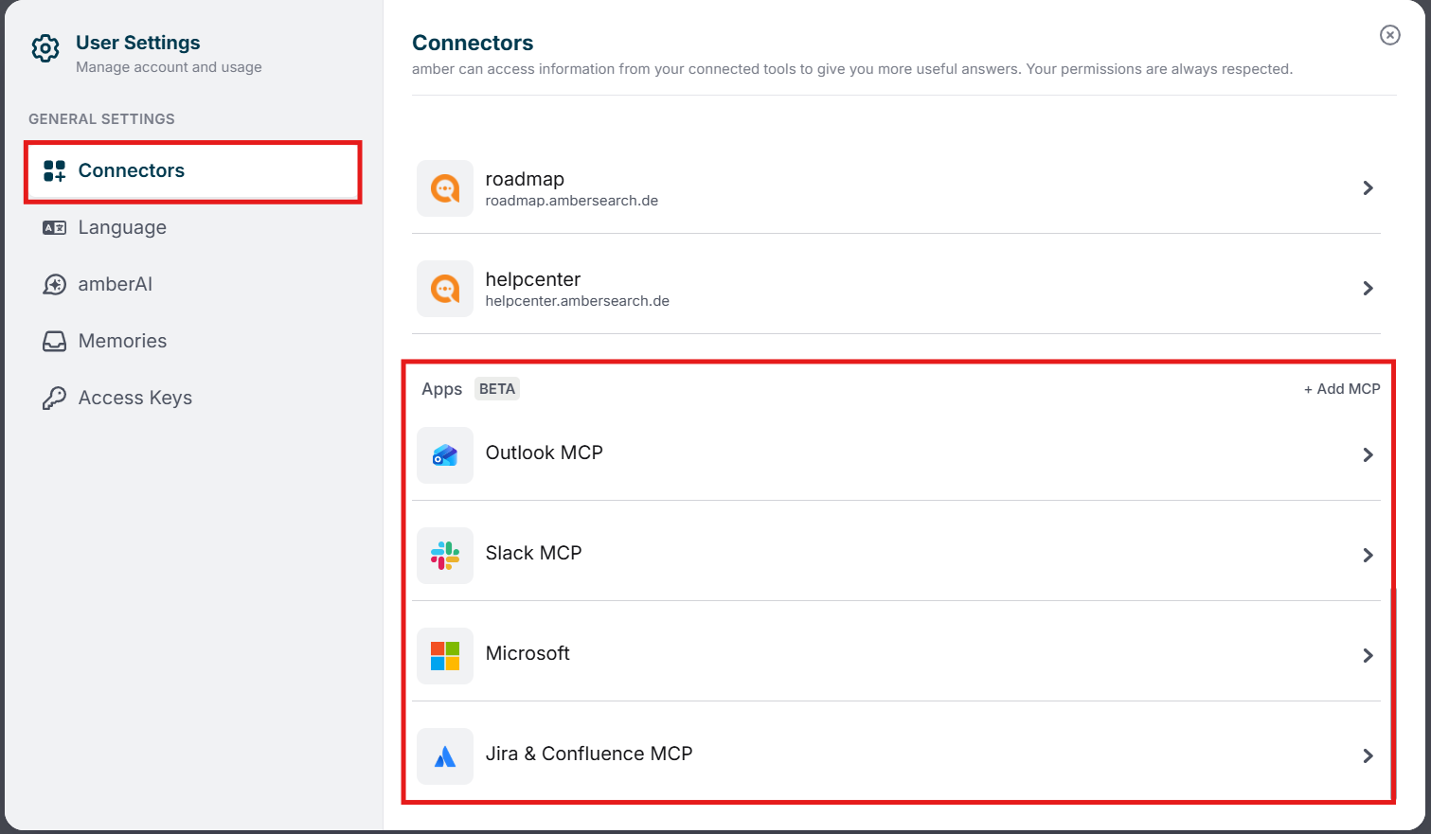The width and height of the screenshot is (1431, 834).
Task: Click the Access Keys key icon
Action: (54, 398)
